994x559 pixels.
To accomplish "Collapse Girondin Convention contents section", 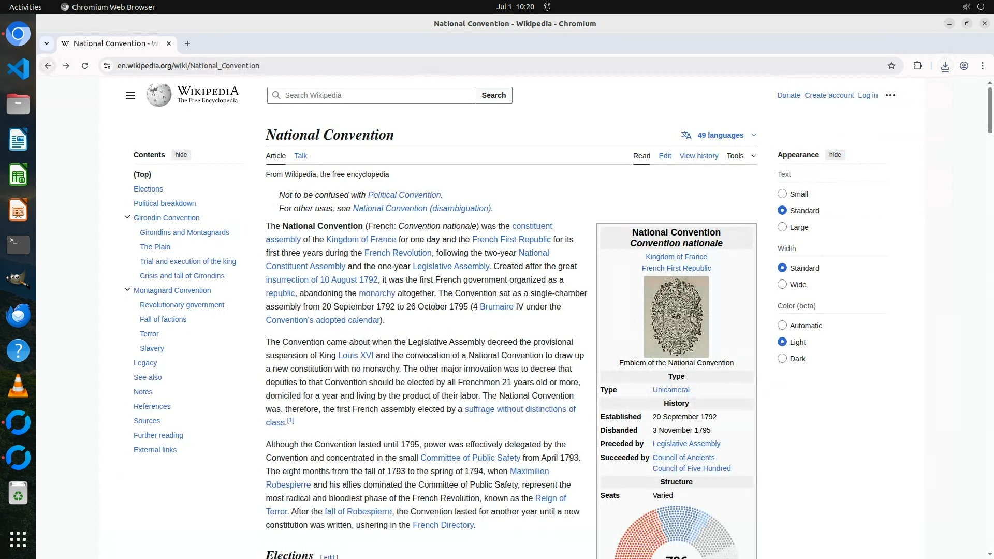I will point(127,217).
